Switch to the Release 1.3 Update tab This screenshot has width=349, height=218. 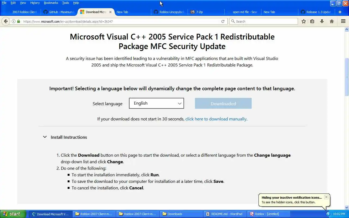coord(316,12)
